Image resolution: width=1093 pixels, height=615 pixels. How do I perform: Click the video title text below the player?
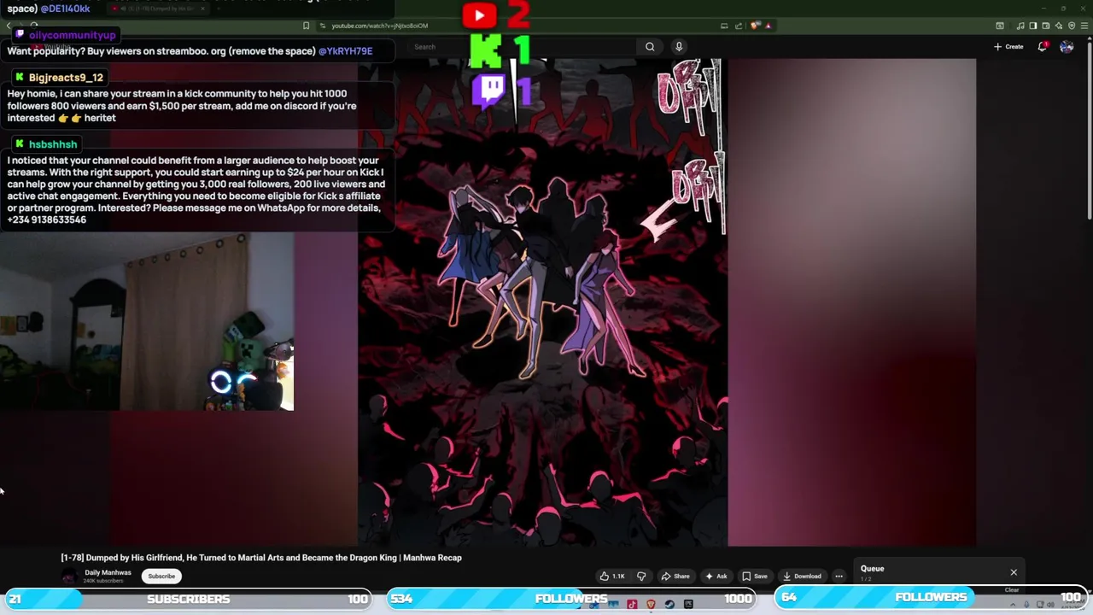pyautogui.click(x=261, y=558)
